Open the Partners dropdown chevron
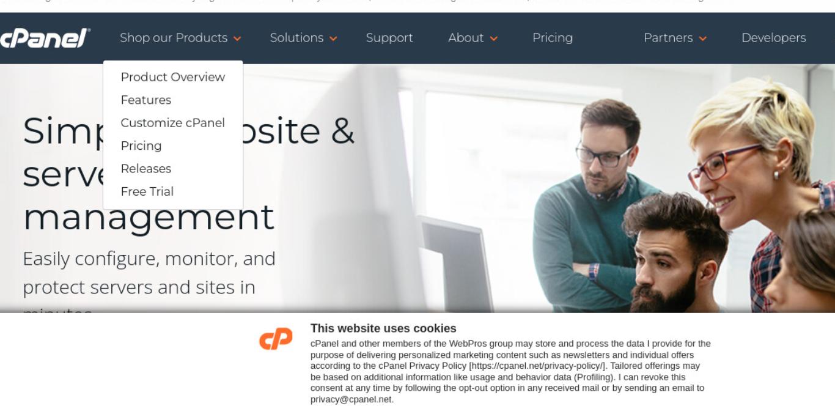This screenshot has width=835, height=414. point(703,39)
